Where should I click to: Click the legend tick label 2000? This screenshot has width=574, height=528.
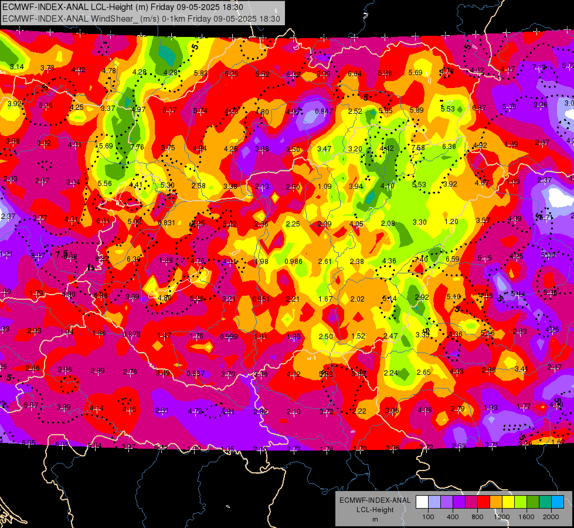[x=551, y=517]
